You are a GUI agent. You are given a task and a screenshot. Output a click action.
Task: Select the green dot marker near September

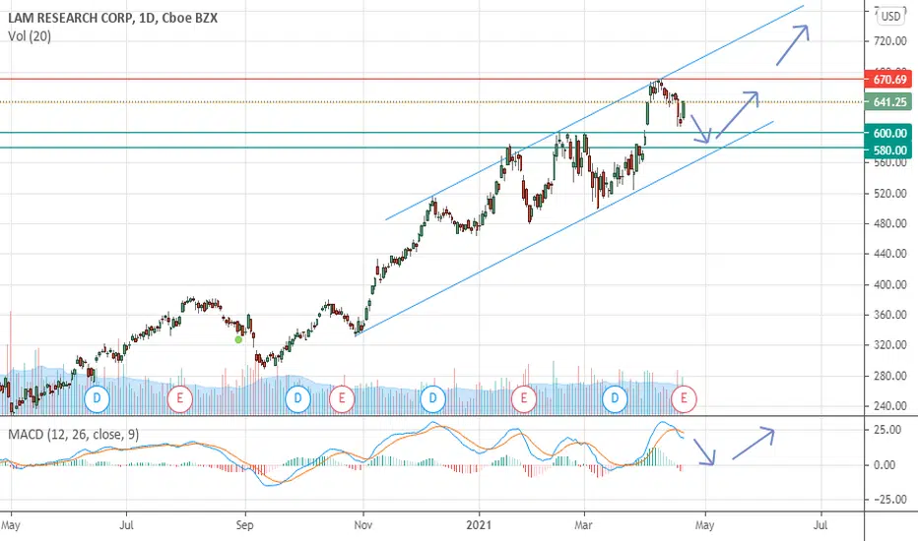point(238,339)
